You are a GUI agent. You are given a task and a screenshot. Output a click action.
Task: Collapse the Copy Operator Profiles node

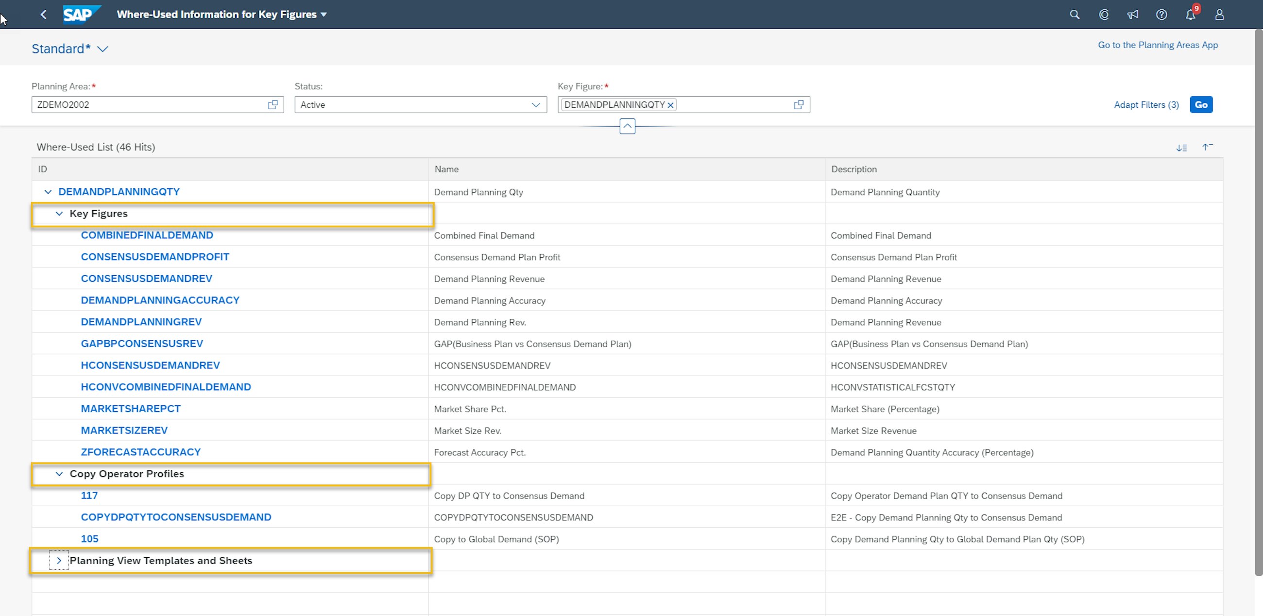[59, 474]
